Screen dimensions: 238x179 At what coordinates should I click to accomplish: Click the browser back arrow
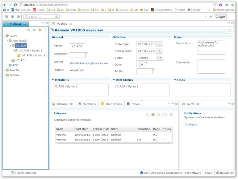[x=5, y=5]
